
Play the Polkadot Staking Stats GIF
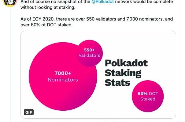98,74
